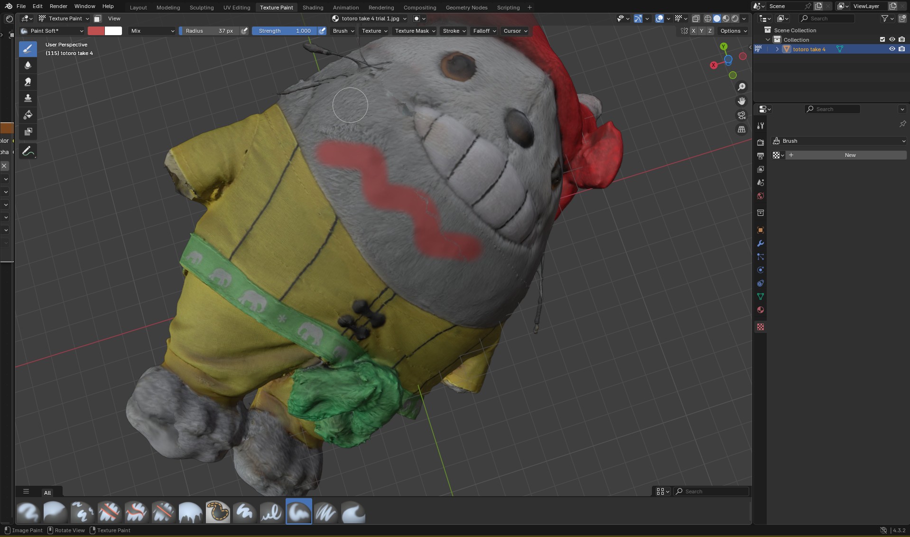The width and height of the screenshot is (910, 537).
Task: Switch to the Sculpting workspace tab
Action: point(201,8)
